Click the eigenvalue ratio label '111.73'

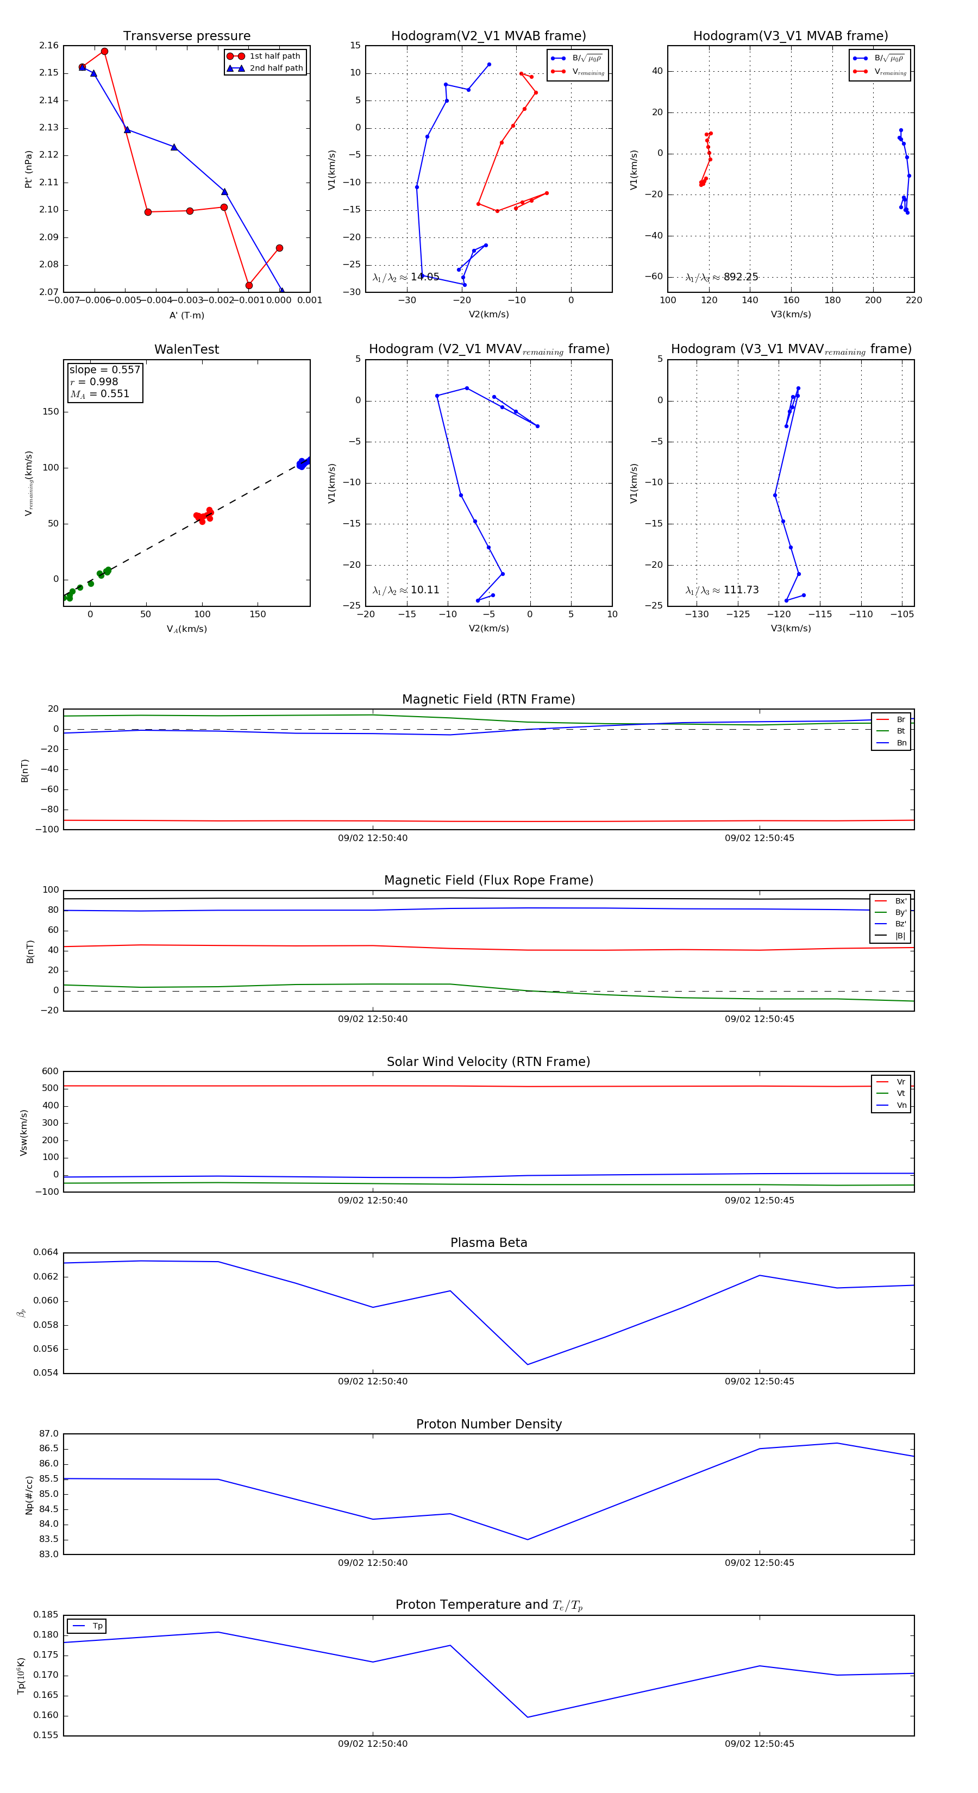[722, 590]
